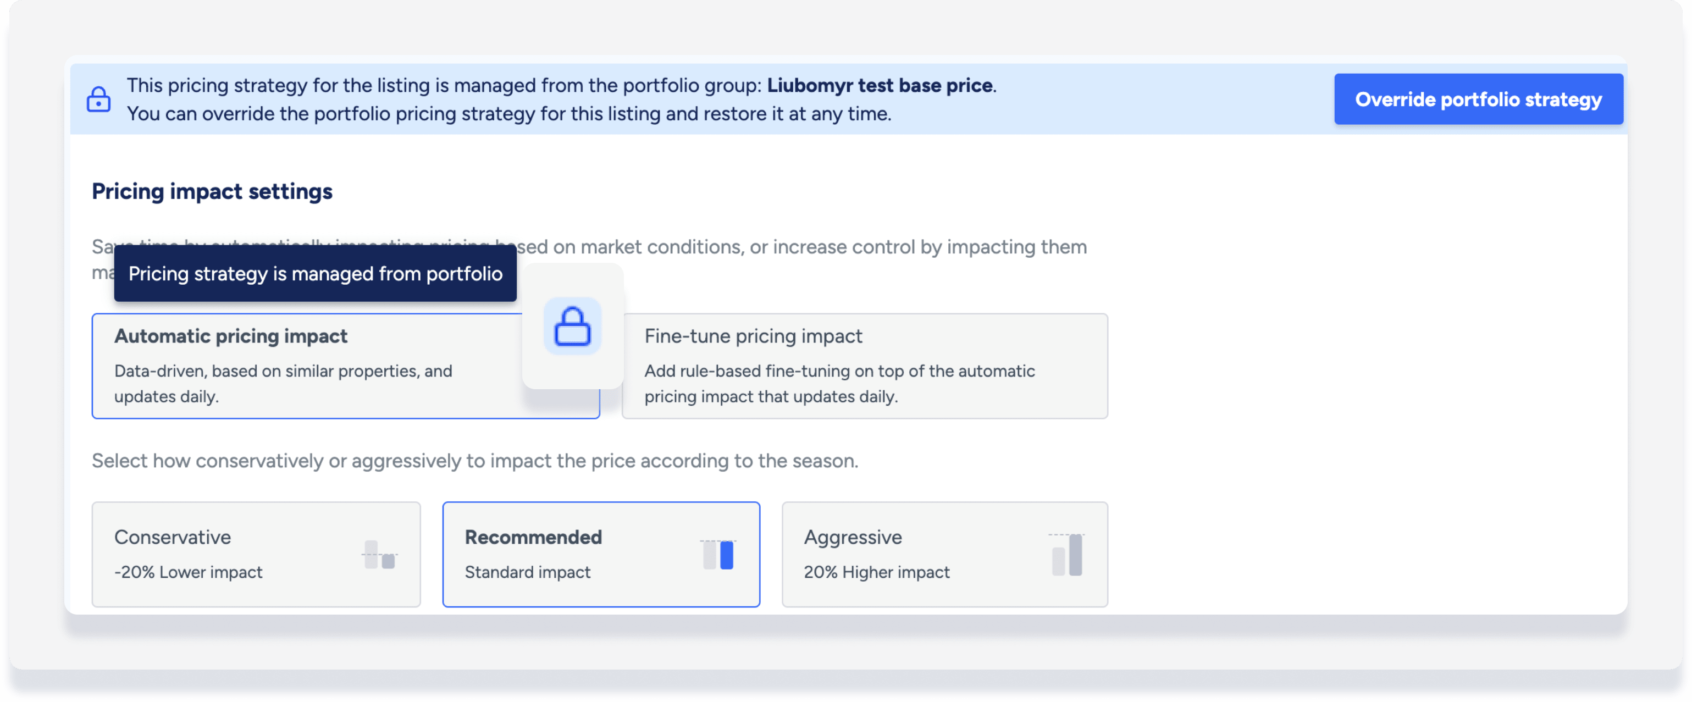This screenshot has width=1692, height=702.
Task: Click the 'Add rule-based fine-tuning' description text
Action: coord(839,384)
